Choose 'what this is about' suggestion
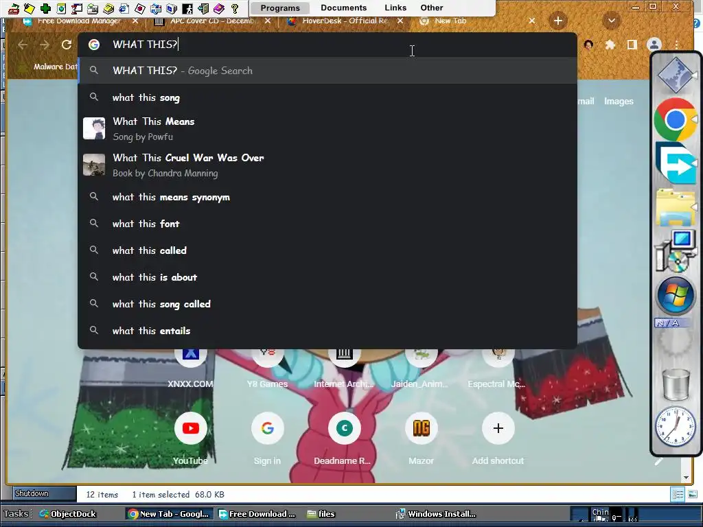Viewport: 703px width, 527px height. (x=327, y=277)
